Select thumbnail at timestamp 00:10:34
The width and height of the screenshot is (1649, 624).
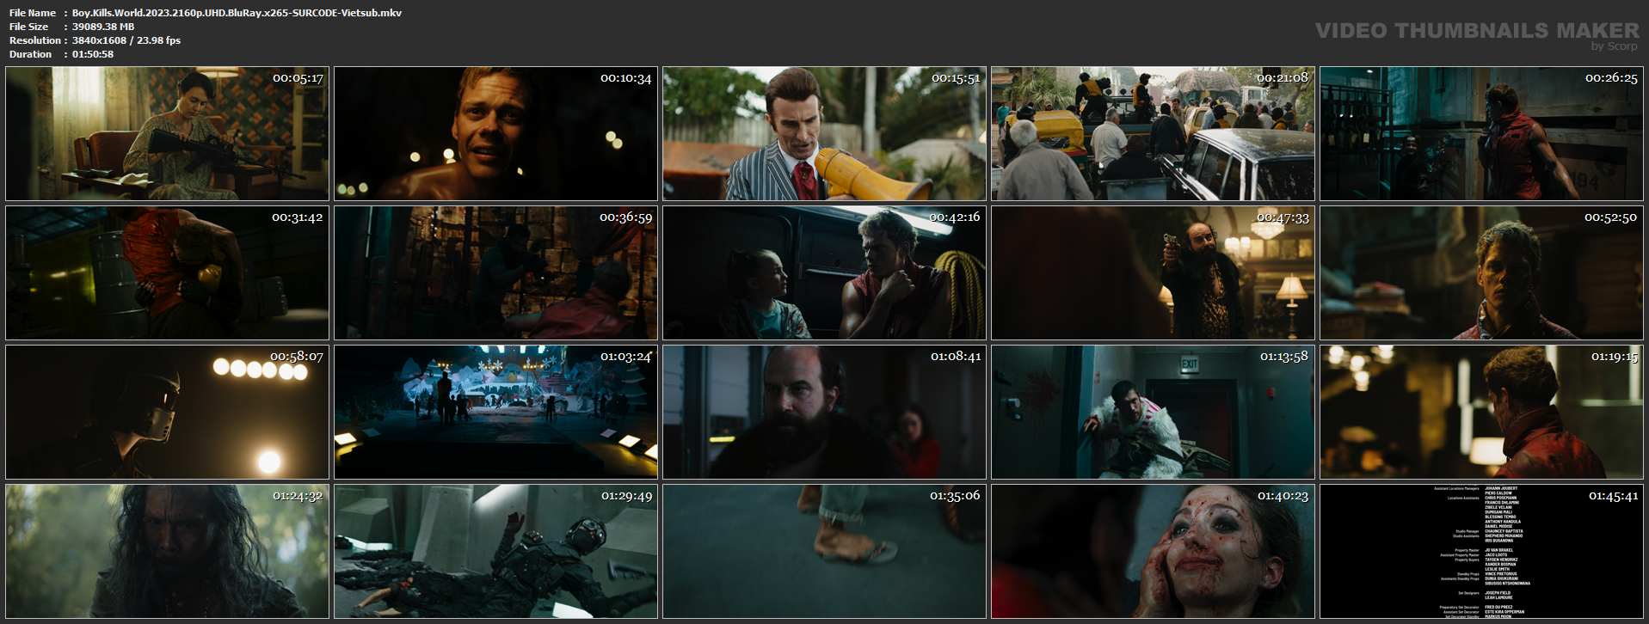(x=495, y=134)
